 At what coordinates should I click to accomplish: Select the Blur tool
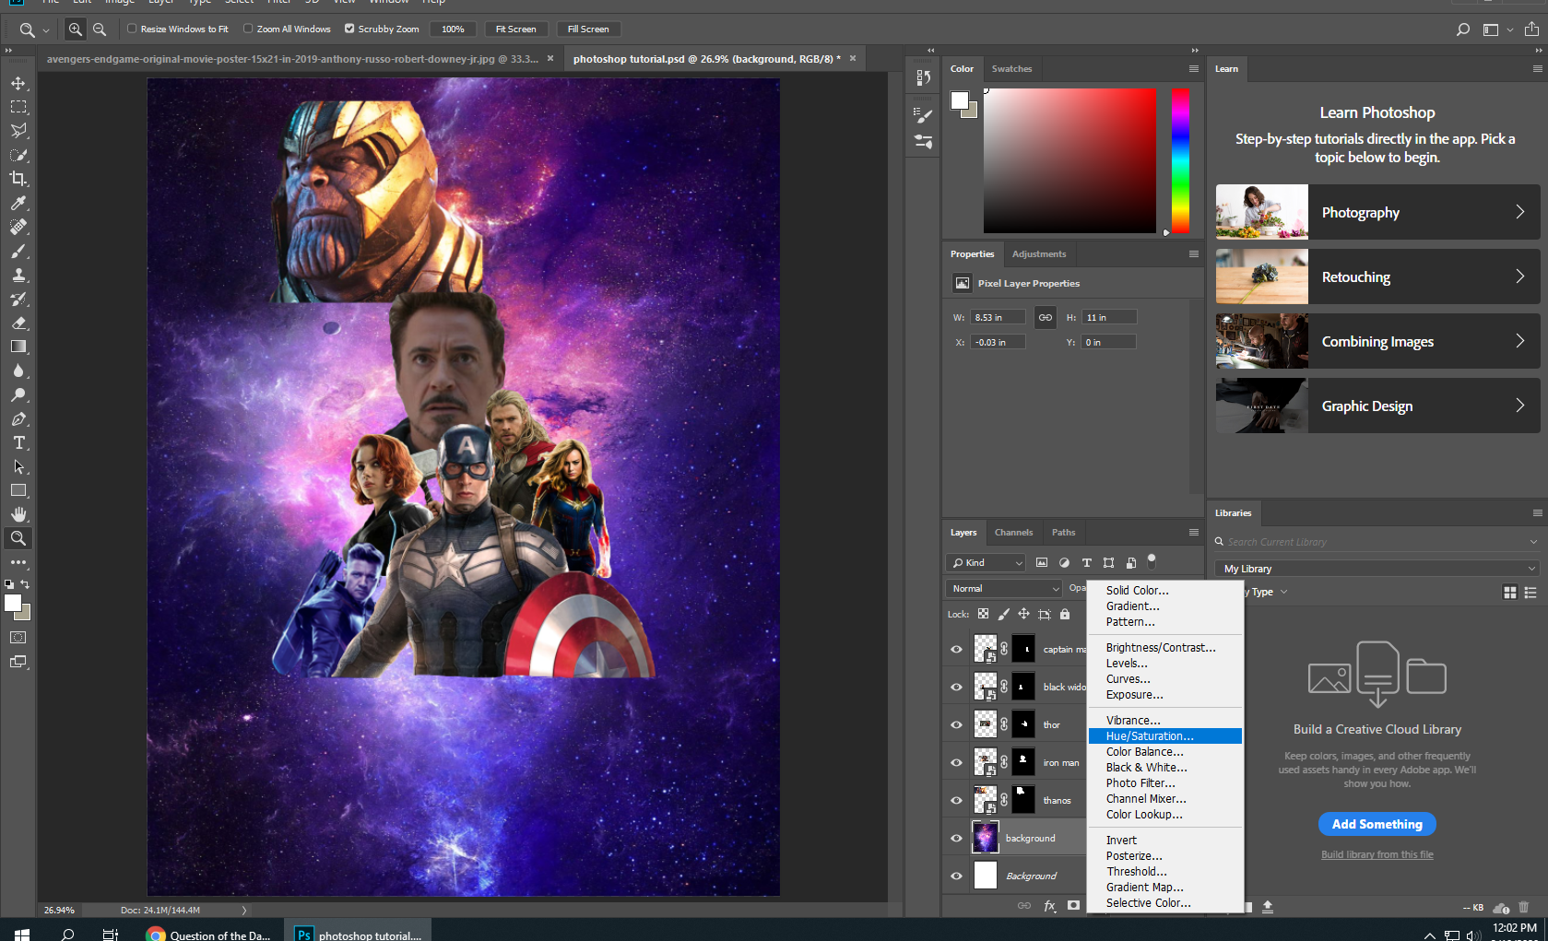coord(18,371)
